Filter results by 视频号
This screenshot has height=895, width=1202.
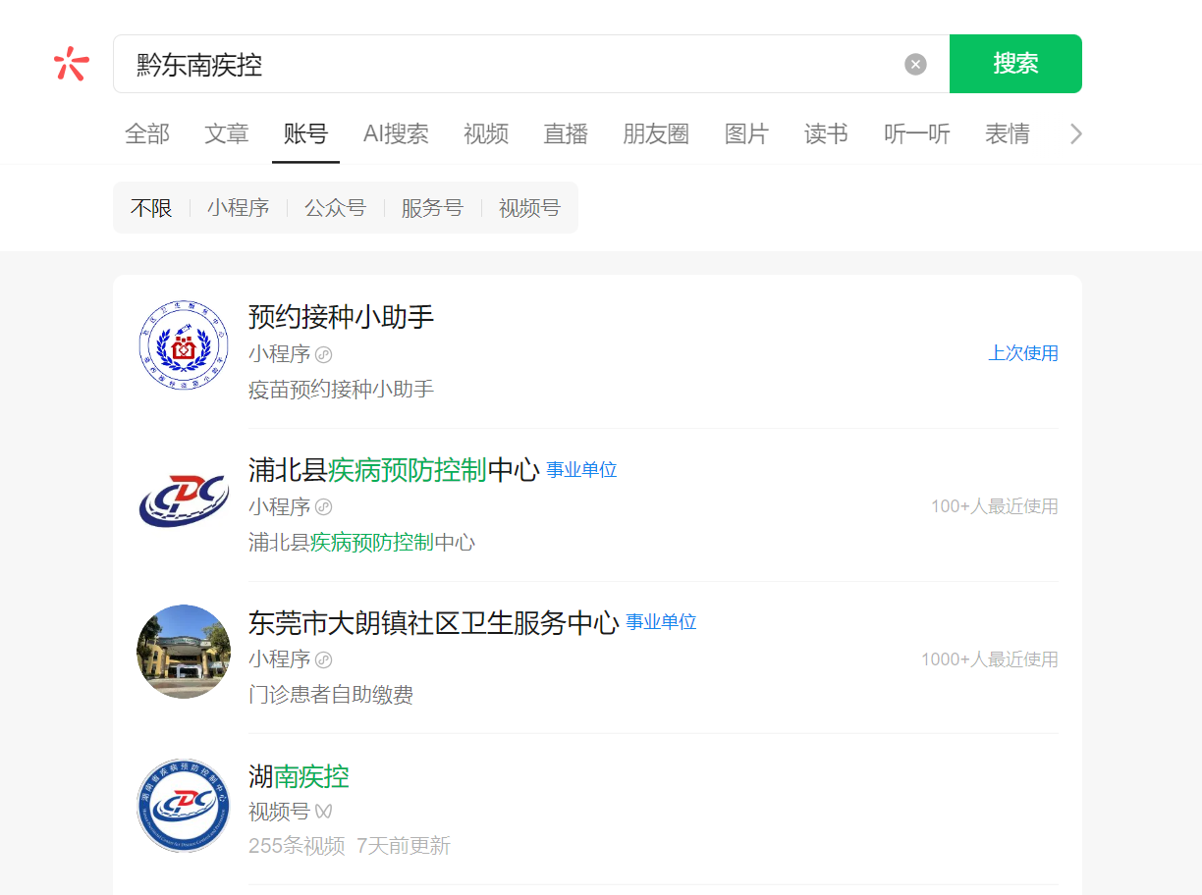(529, 208)
